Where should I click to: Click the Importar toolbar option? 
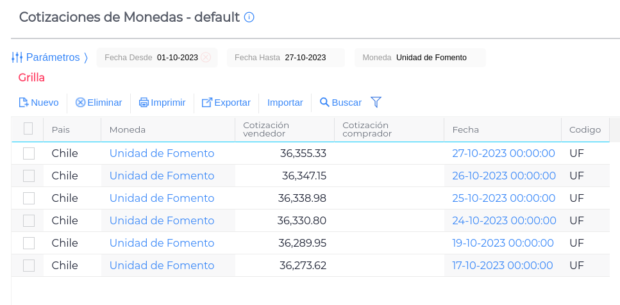(285, 103)
